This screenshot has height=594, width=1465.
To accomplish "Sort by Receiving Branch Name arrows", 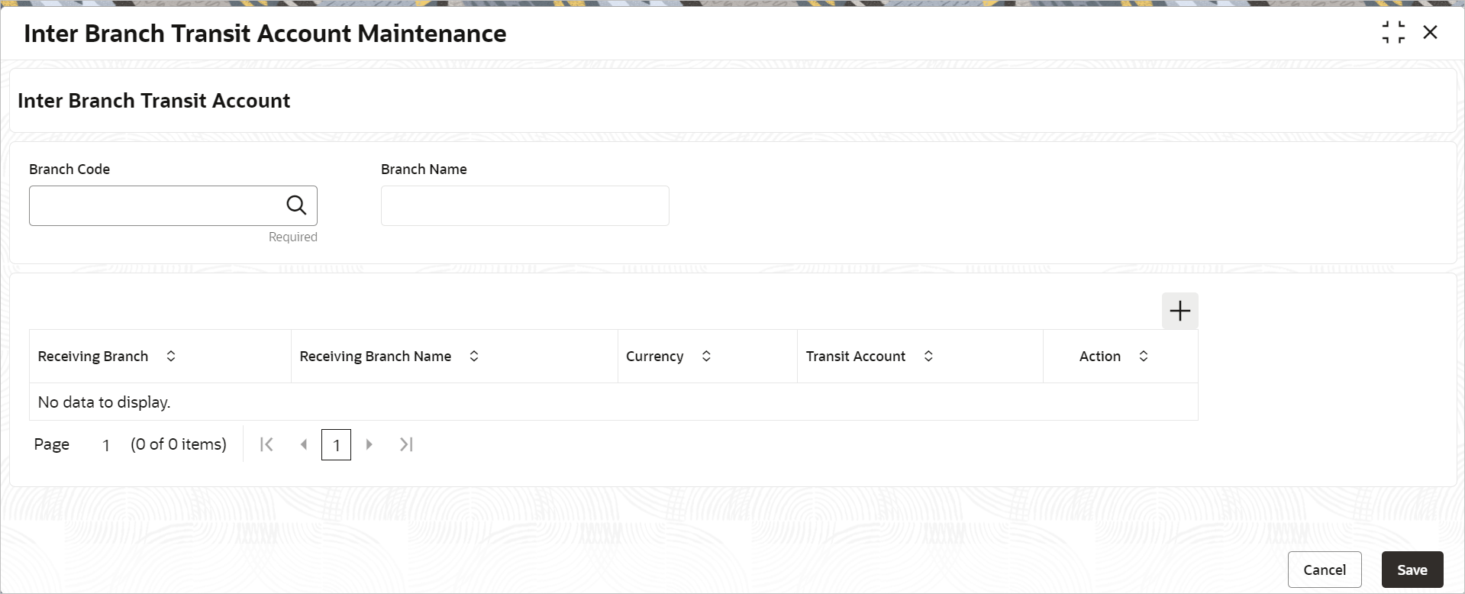I will [x=474, y=357].
